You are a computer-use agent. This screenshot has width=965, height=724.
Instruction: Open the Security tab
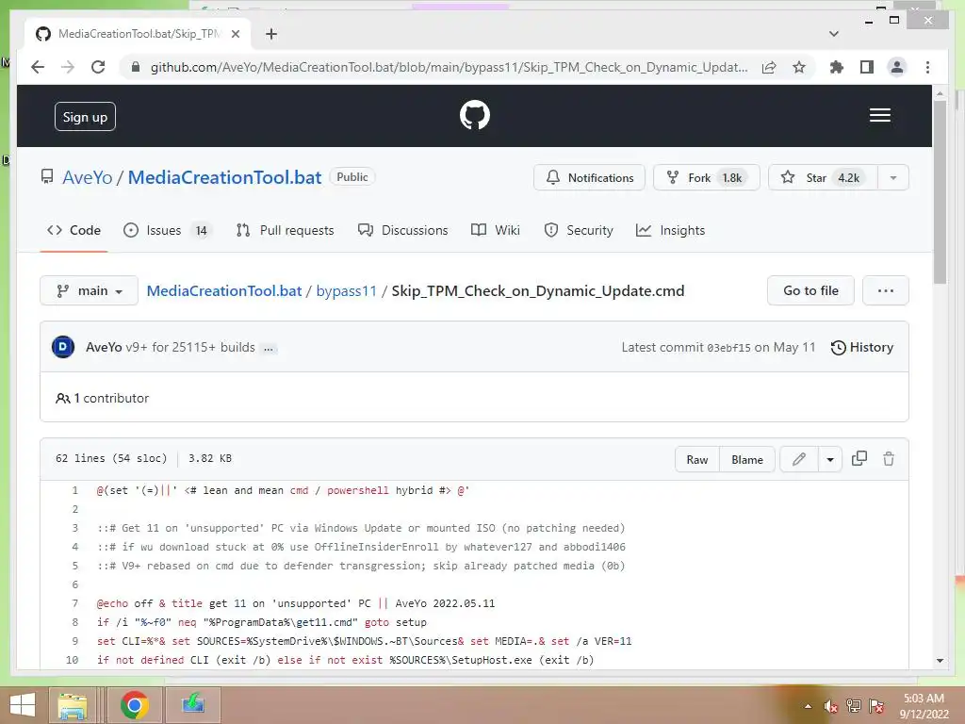[x=579, y=230]
